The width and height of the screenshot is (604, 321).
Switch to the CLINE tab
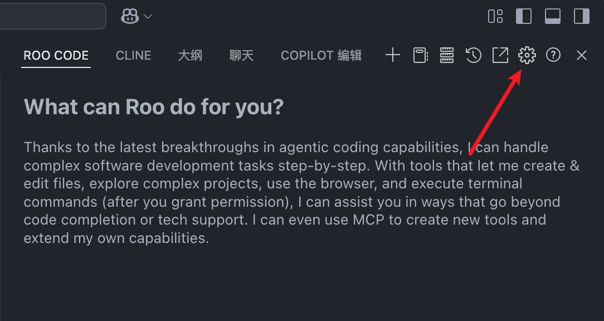click(x=133, y=55)
